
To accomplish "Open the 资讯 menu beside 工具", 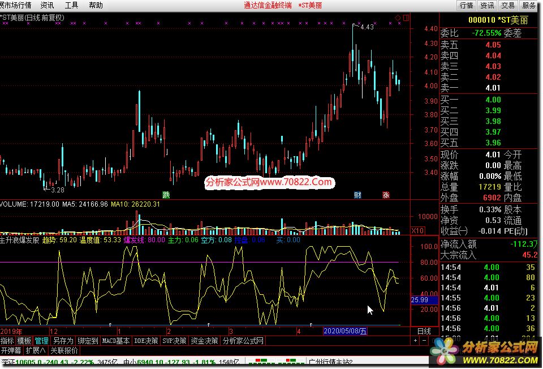I will coord(47,5).
